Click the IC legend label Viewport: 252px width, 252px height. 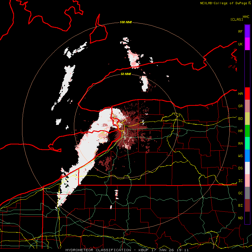[x=241, y=181]
